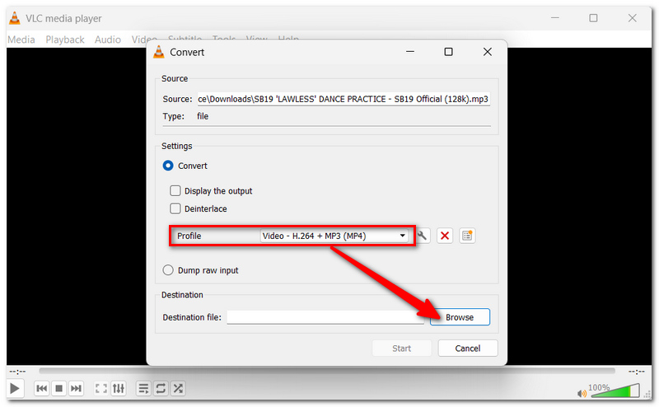Open the Playback menu
The image size is (659, 407).
[65, 40]
